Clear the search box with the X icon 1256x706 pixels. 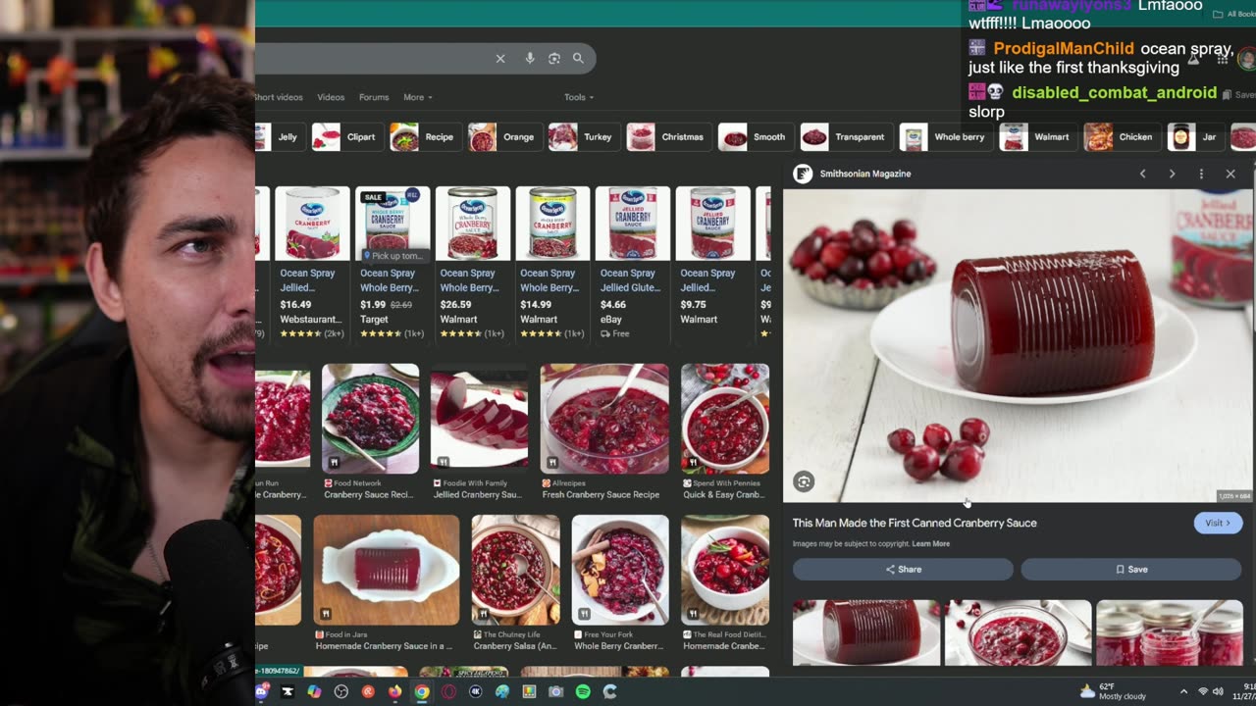(x=500, y=59)
